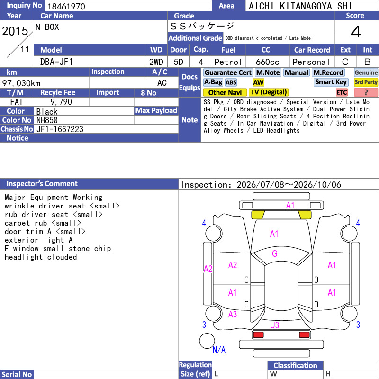Click the Serial No field
The width and height of the screenshot is (379, 379).
point(106,374)
